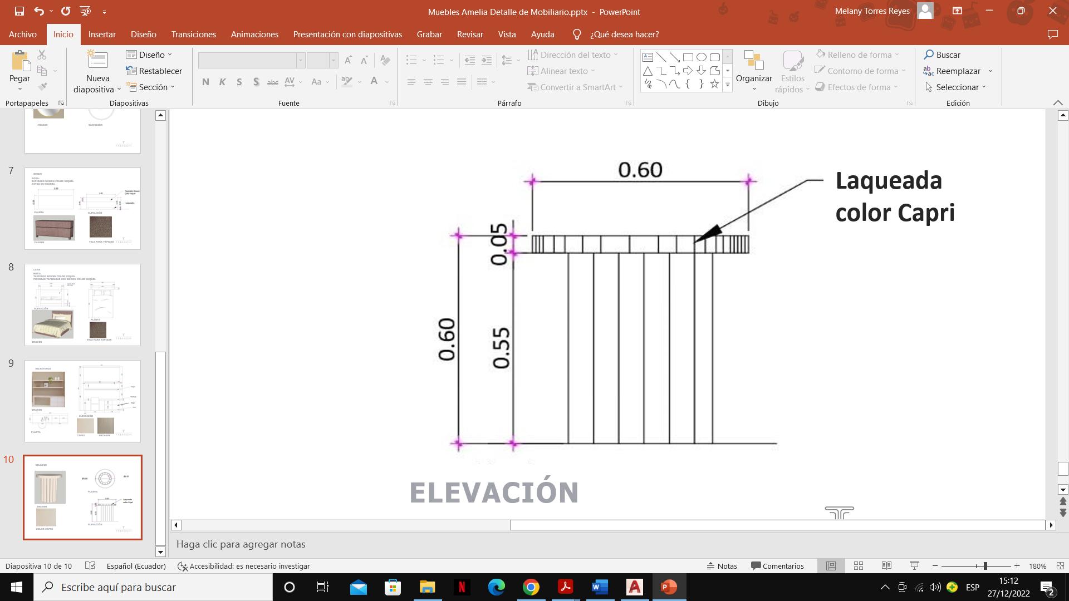
Task: Open AutoCAD from the taskbar
Action: [634, 587]
